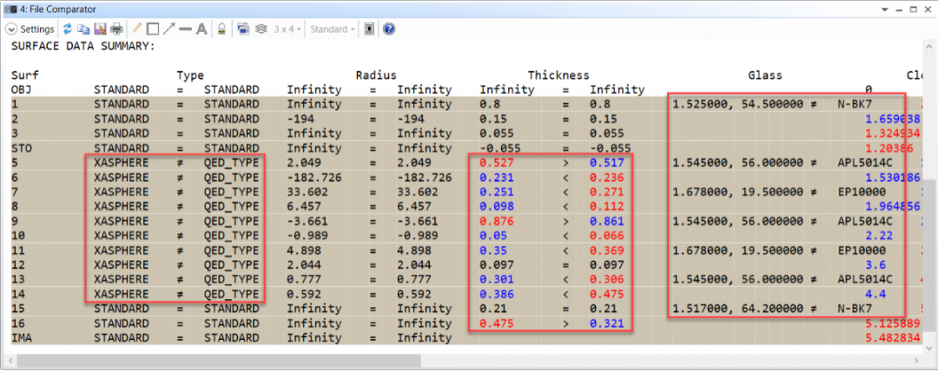The width and height of the screenshot is (938, 371).
Task: Click the layers stack icon
Action: (x=260, y=29)
